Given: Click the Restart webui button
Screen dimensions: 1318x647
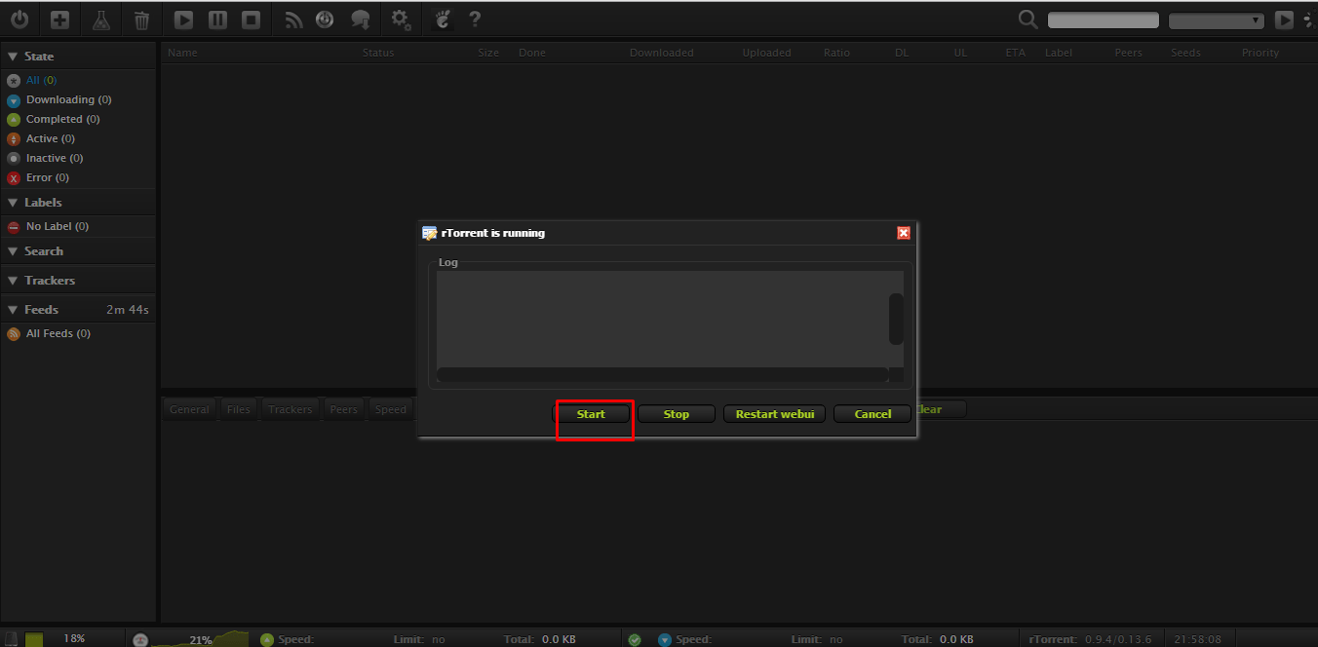Looking at the screenshot, I should click(774, 414).
